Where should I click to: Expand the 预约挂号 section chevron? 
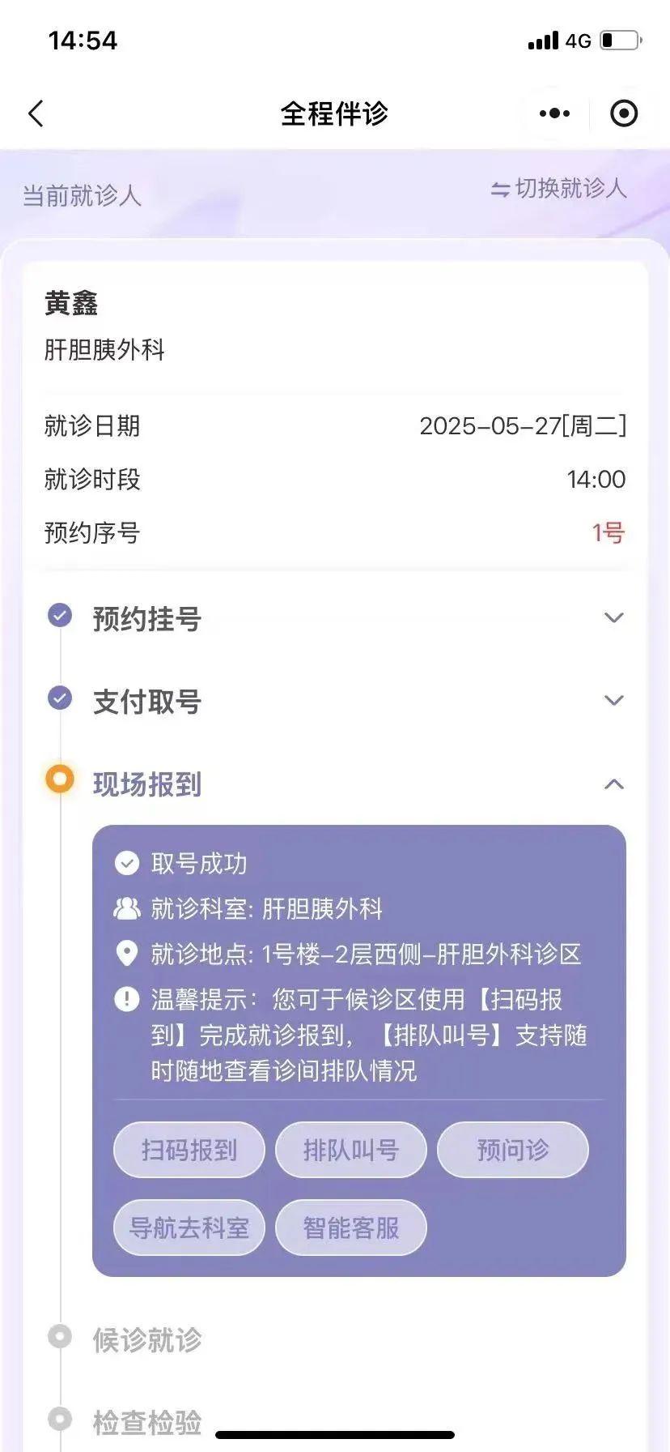pos(614,617)
